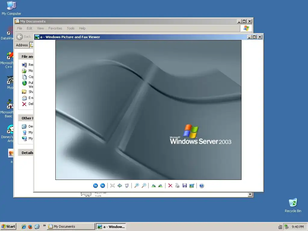This screenshot has width=308, height=231.
Task: Click Picture Viewer taskbar button
Action: tap(111, 226)
